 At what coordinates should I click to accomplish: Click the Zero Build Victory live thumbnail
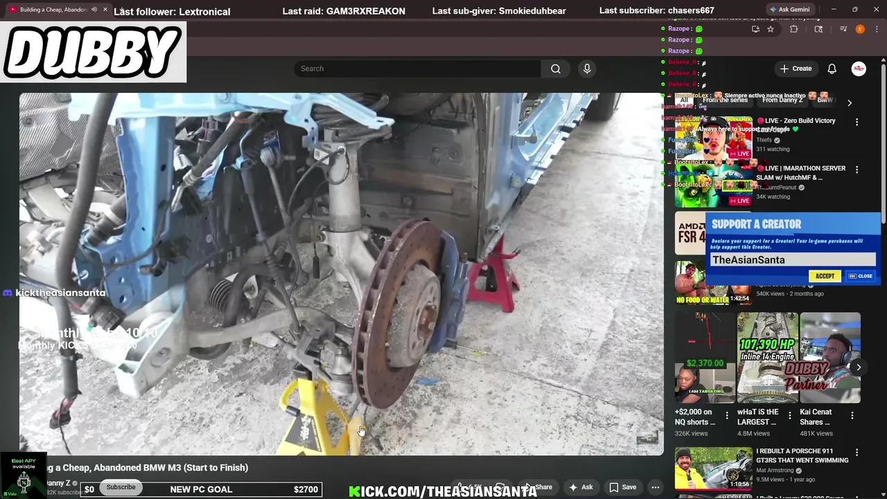click(x=713, y=137)
